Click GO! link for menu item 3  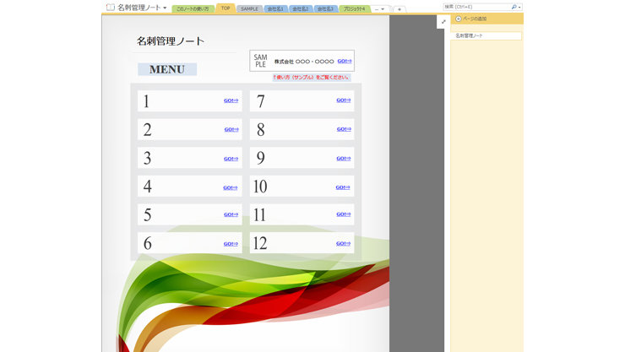tap(231, 159)
